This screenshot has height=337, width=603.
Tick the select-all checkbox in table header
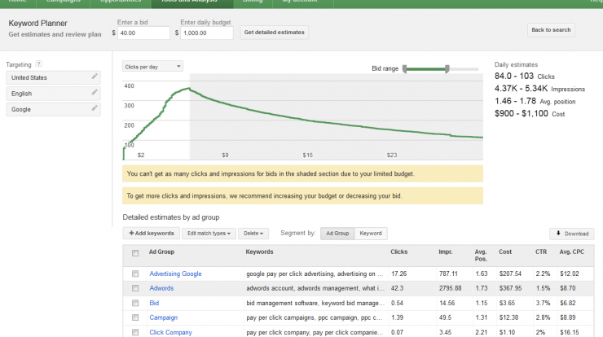135,253
